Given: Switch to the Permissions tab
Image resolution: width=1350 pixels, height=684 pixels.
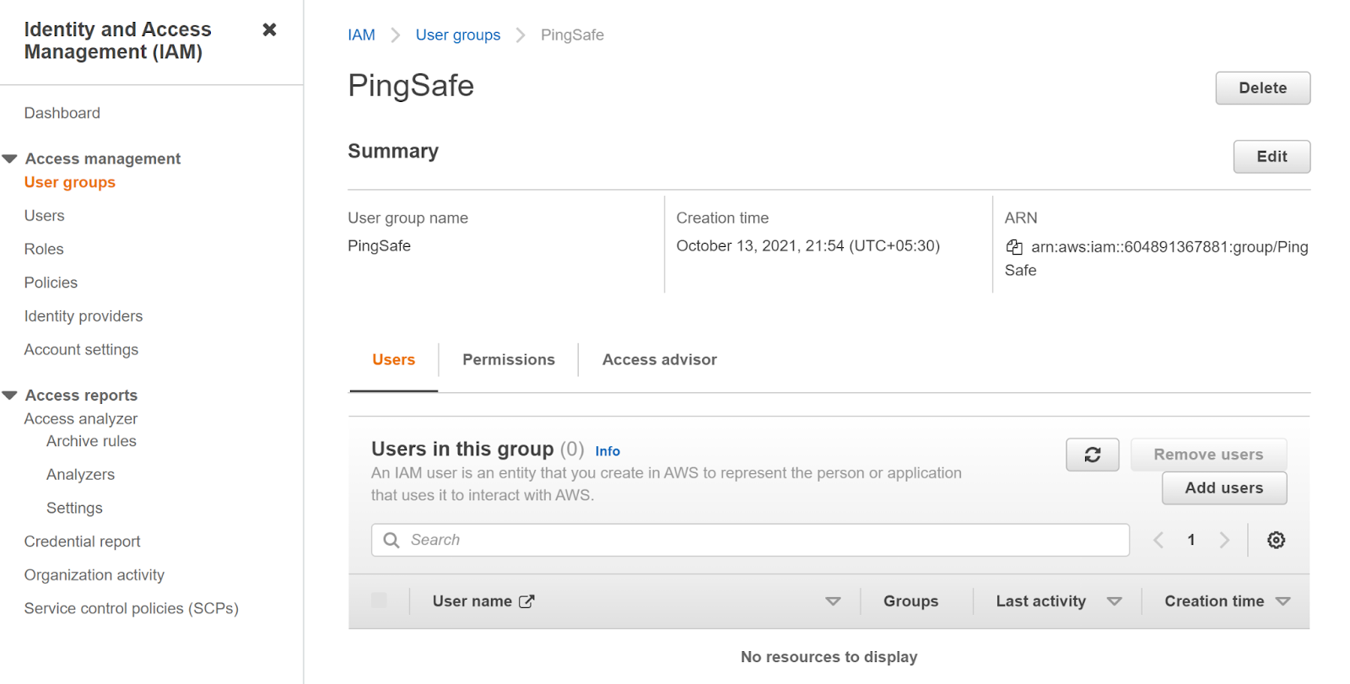Looking at the screenshot, I should click(x=508, y=359).
